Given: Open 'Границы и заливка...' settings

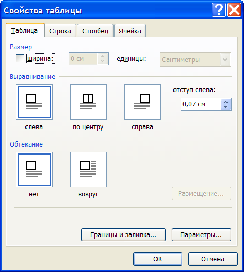Looking at the screenshot, I should pyautogui.click(x=124, y=235).
